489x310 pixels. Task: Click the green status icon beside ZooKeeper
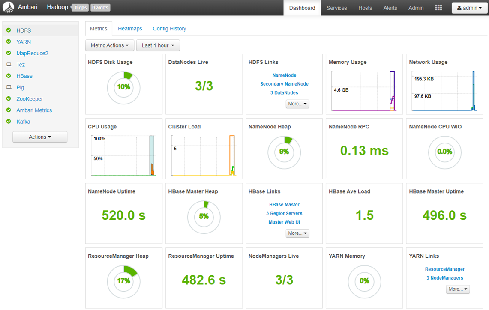pyautogui.click(x=9, y=99)
